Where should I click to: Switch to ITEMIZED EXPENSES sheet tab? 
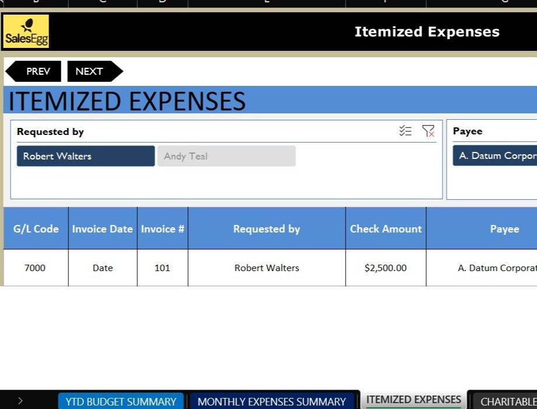pos(413,400)
